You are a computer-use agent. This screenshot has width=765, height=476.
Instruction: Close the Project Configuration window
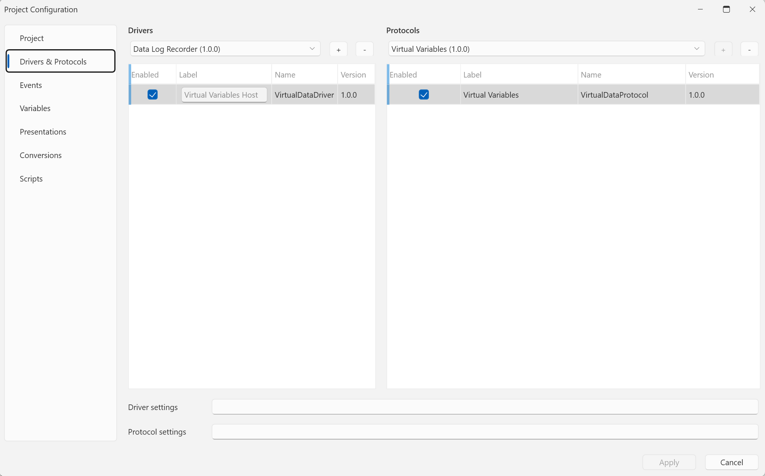[752, 9]
